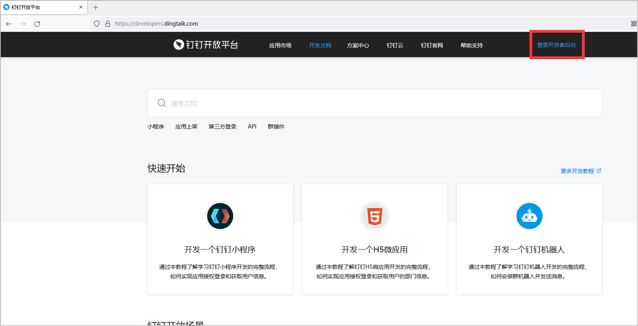Screen dimensions: 638x326
Task: Click 登录开发者后台 login link
Action: pyautogui.click(x=556, y=45)
